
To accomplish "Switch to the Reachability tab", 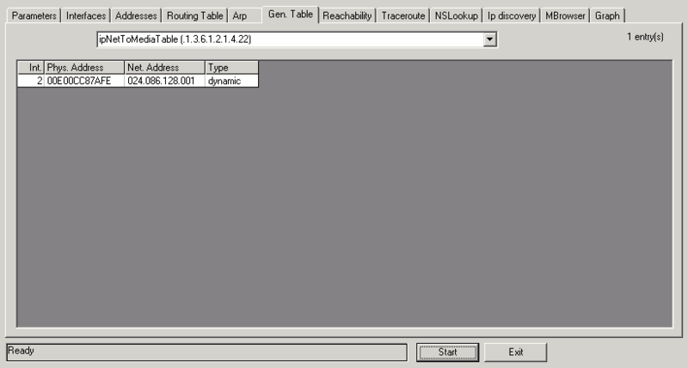I will click(347, 15).
